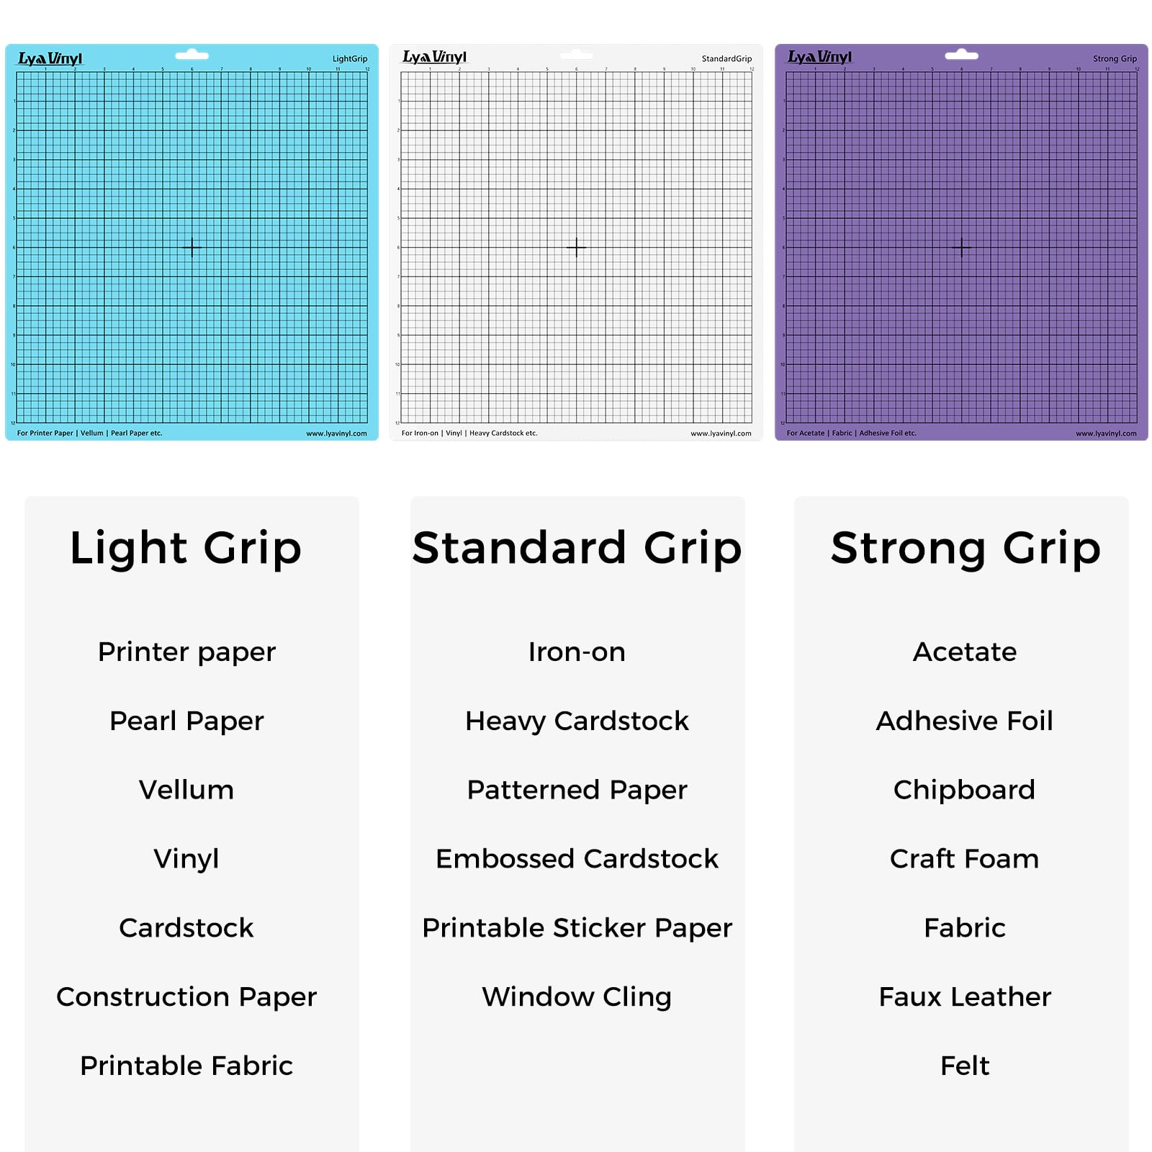Click the center crosshair on the blue mat

pos(192,248)
